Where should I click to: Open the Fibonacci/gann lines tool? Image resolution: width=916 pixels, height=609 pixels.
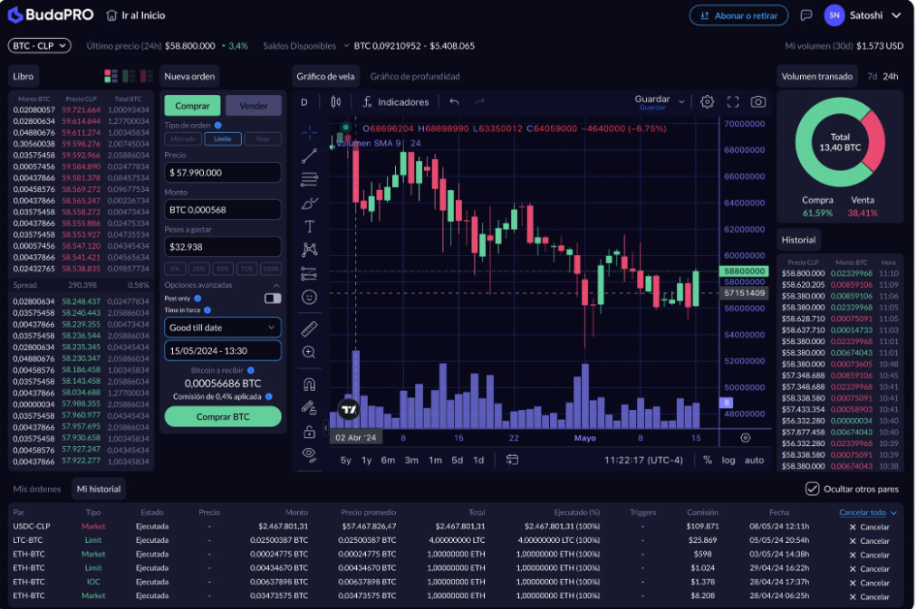309,179
